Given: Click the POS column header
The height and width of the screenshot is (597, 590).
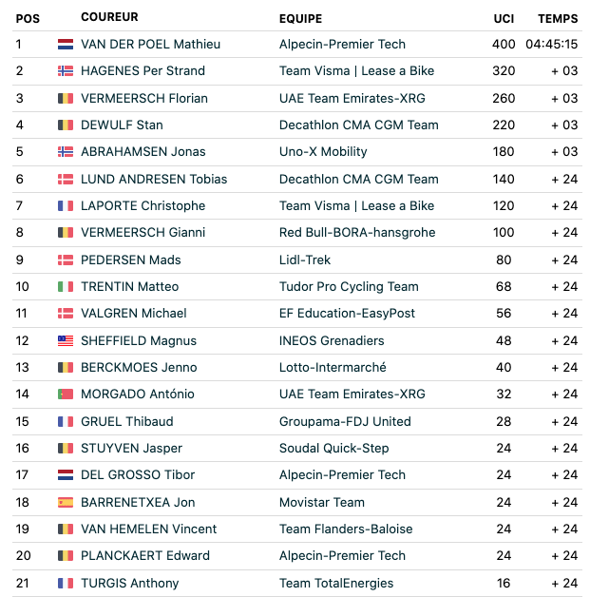Looking at the screenshot, I should 27,18.
